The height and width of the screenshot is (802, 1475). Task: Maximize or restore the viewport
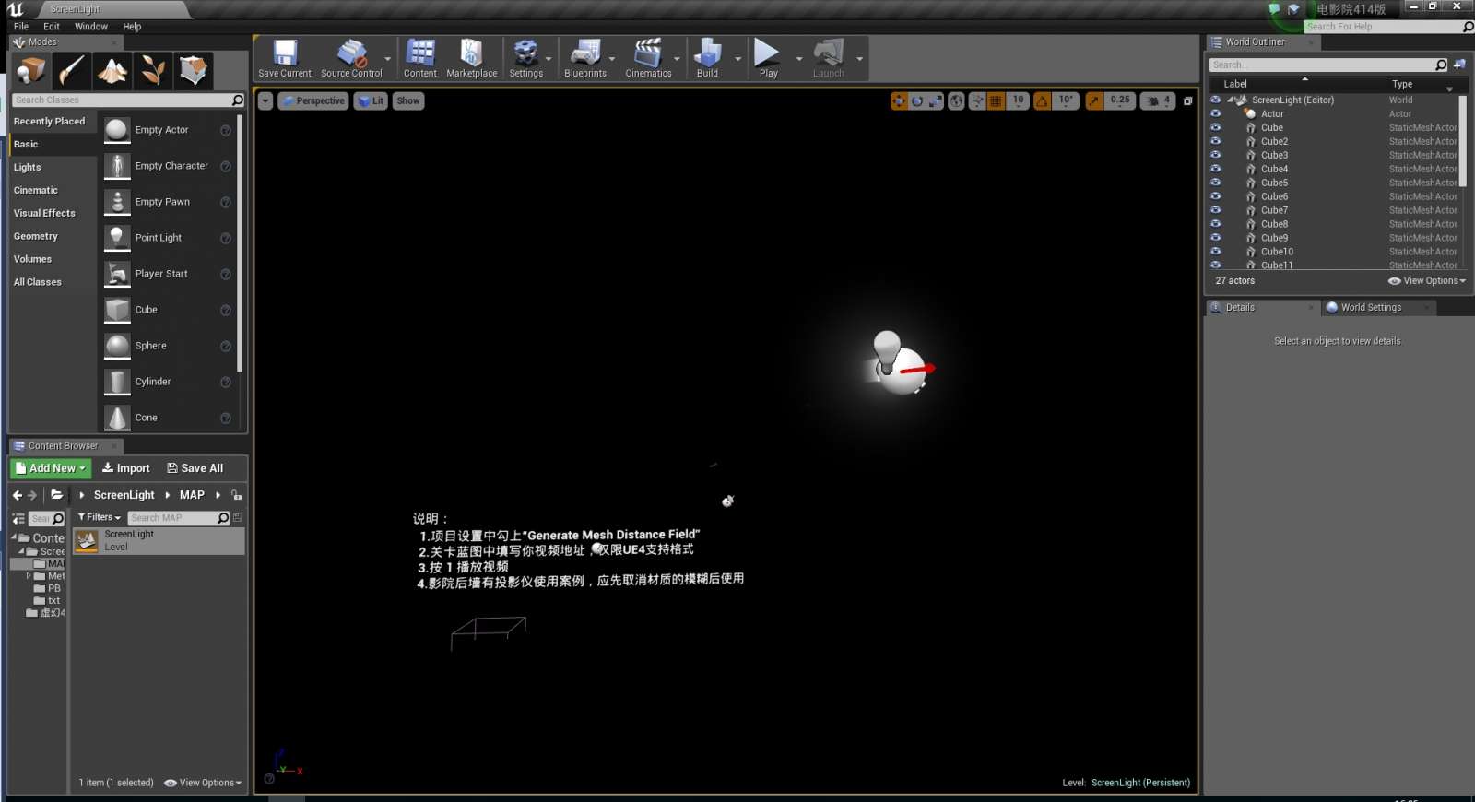(1187, 101)
